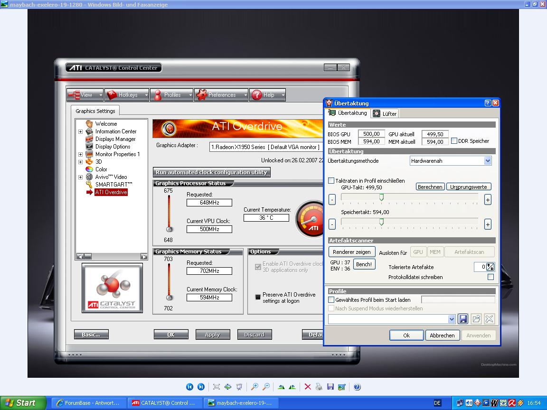547x410 pixels.
Task: Expand the Monitor Properties 1 node
Action: 80,154
